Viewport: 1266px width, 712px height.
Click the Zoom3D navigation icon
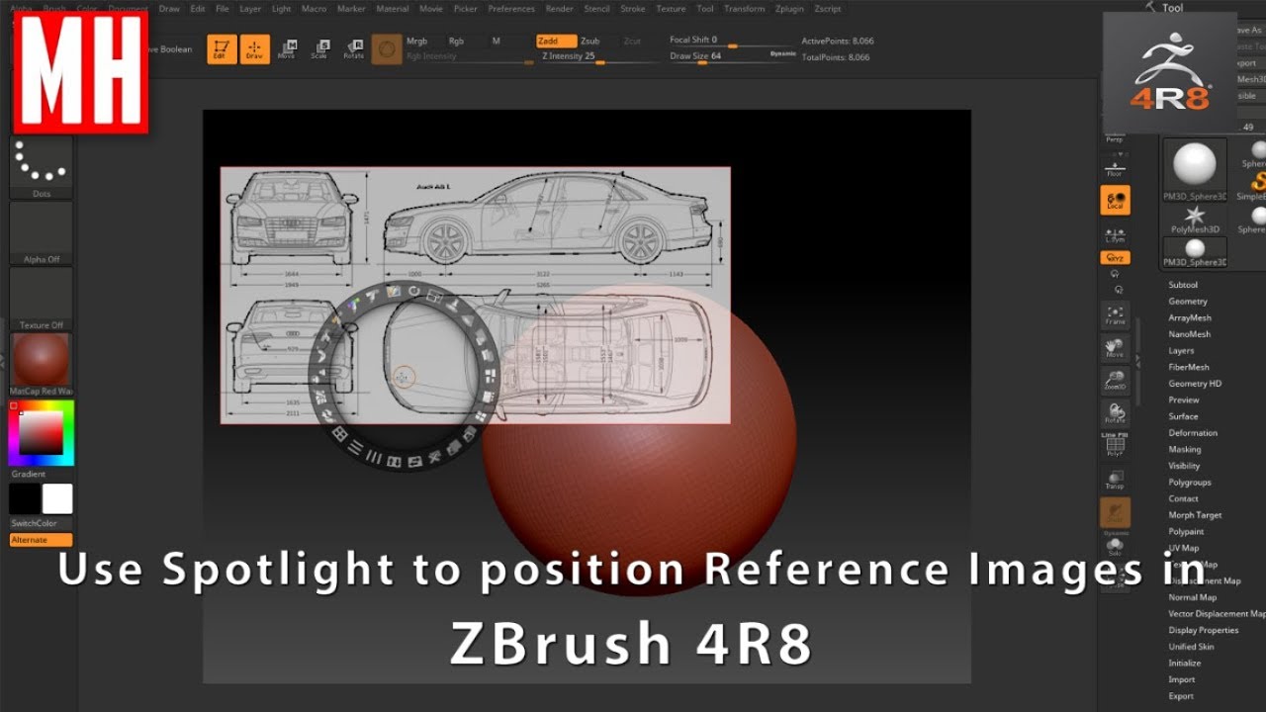pos(1116,381)
